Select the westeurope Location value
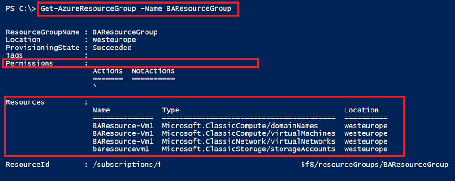The image size is (455, 181). 115,40
